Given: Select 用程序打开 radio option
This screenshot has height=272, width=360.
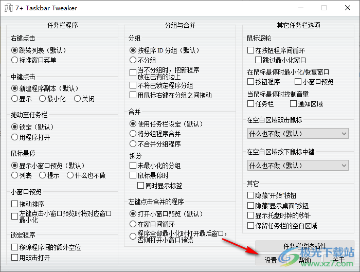Looking at the screenshot, I should point(14,137).
